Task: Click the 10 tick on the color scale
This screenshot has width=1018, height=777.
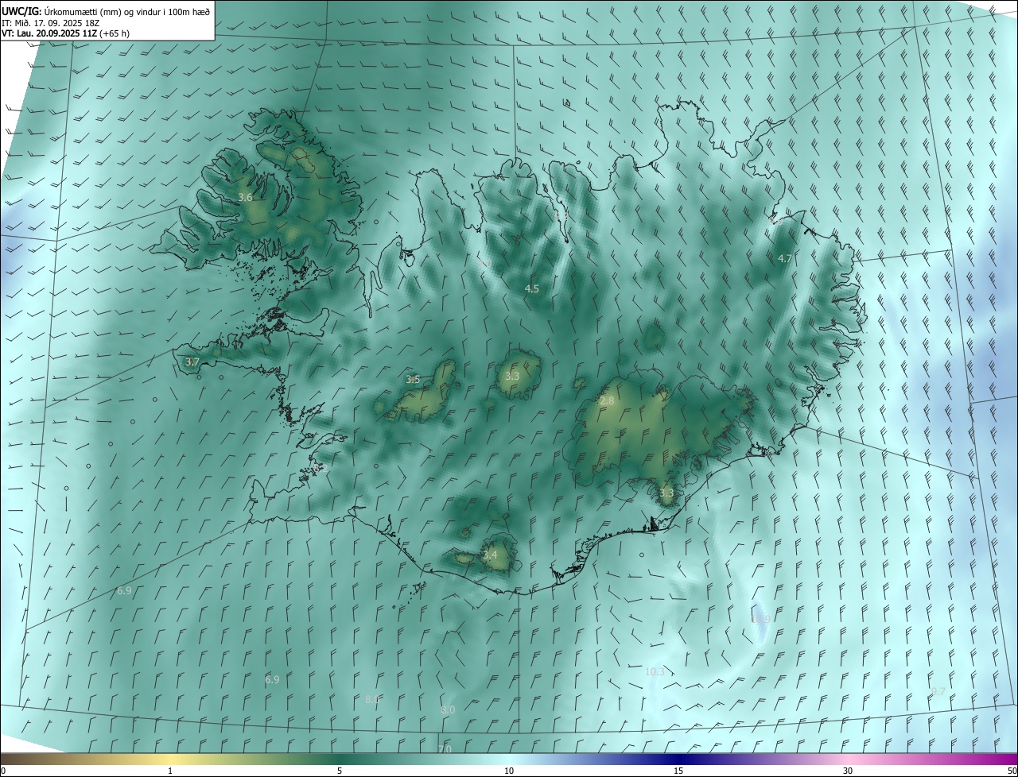Action: pos(509,771)
